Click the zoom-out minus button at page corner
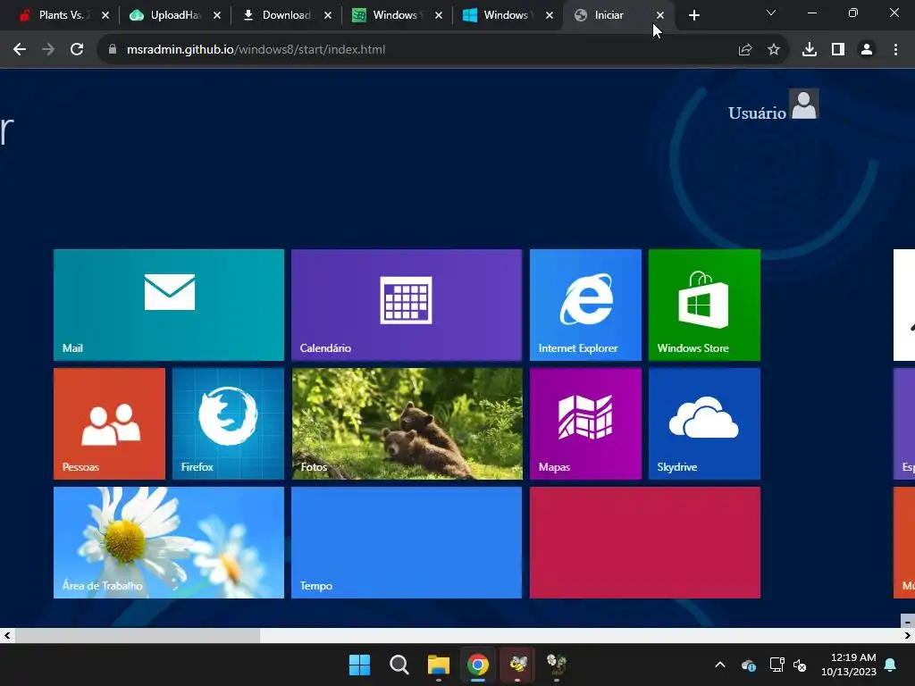915x686 pixels. click(908, 622)
